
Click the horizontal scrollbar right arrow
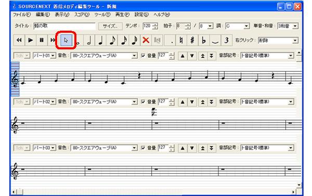[293, 192]
